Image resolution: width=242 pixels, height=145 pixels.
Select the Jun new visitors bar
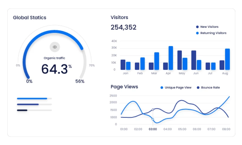(x=194, y=60)
